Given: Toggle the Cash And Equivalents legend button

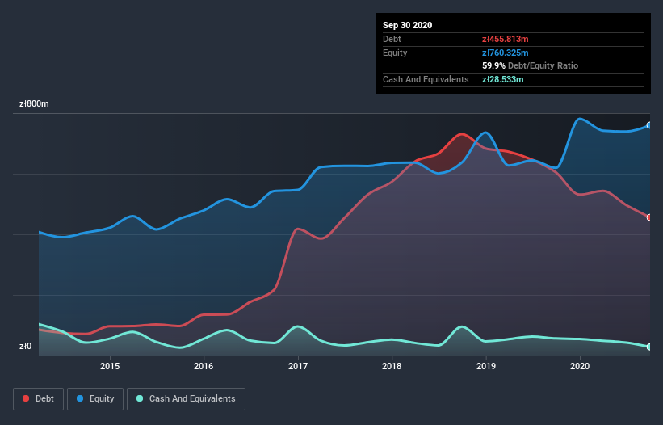Looking at the screenshot, I should (186, 399).
